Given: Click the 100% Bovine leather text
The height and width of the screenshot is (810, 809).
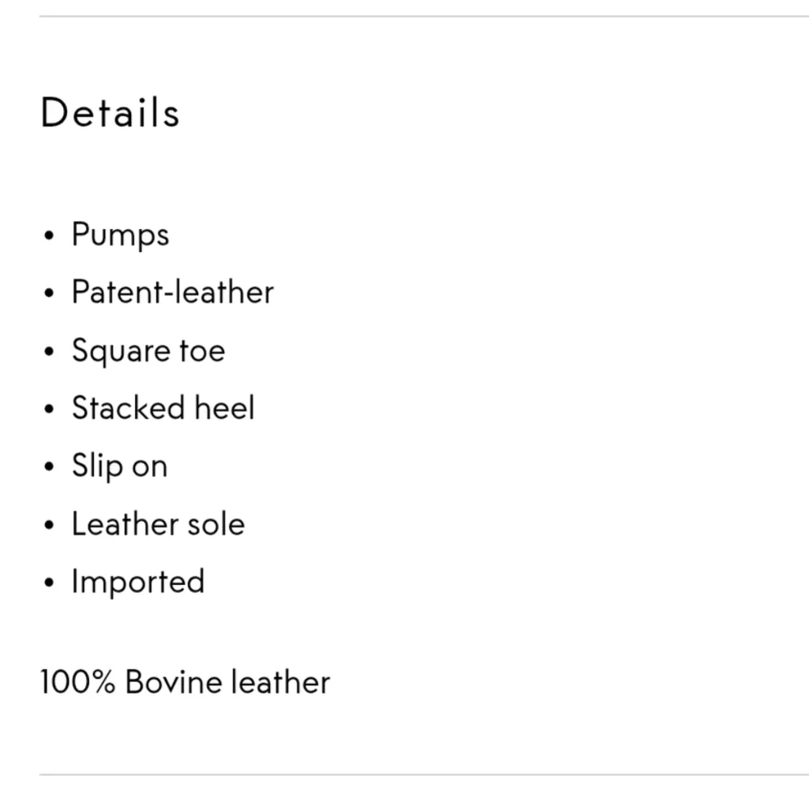Looking at the screenshot, I should (x=185, y=682).
